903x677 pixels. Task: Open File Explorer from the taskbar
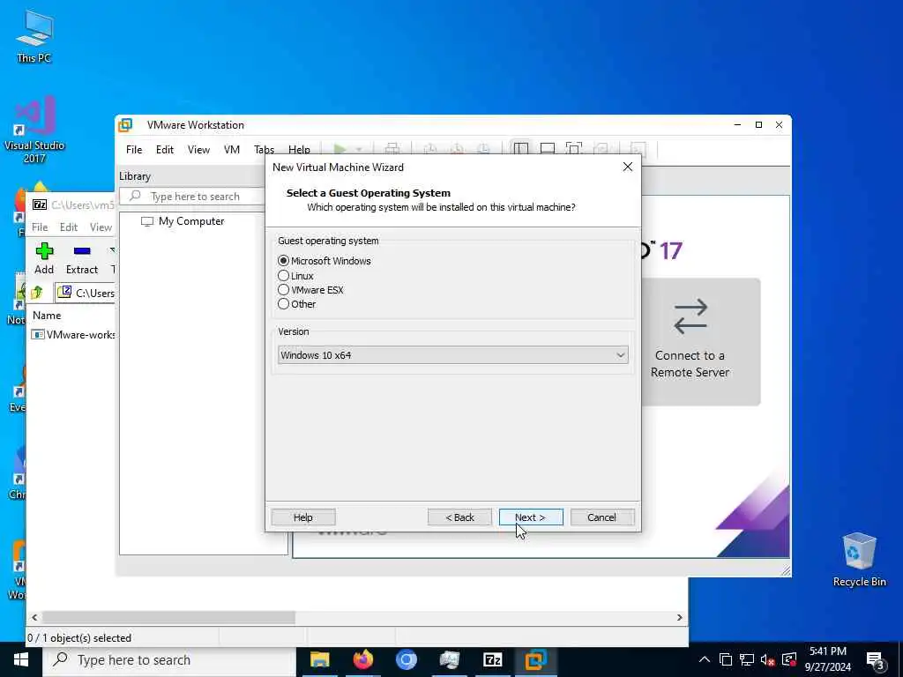click(x=319, y=659)
